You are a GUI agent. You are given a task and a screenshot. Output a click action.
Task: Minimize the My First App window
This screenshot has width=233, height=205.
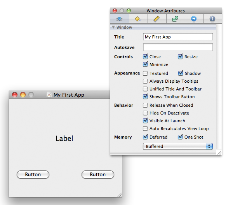coord(23,95)
